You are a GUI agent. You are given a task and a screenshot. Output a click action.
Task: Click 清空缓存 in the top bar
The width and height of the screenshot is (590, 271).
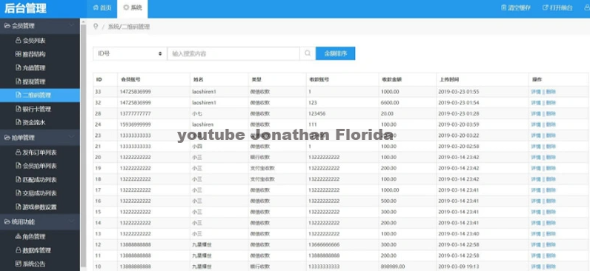(x=516, y=7)
